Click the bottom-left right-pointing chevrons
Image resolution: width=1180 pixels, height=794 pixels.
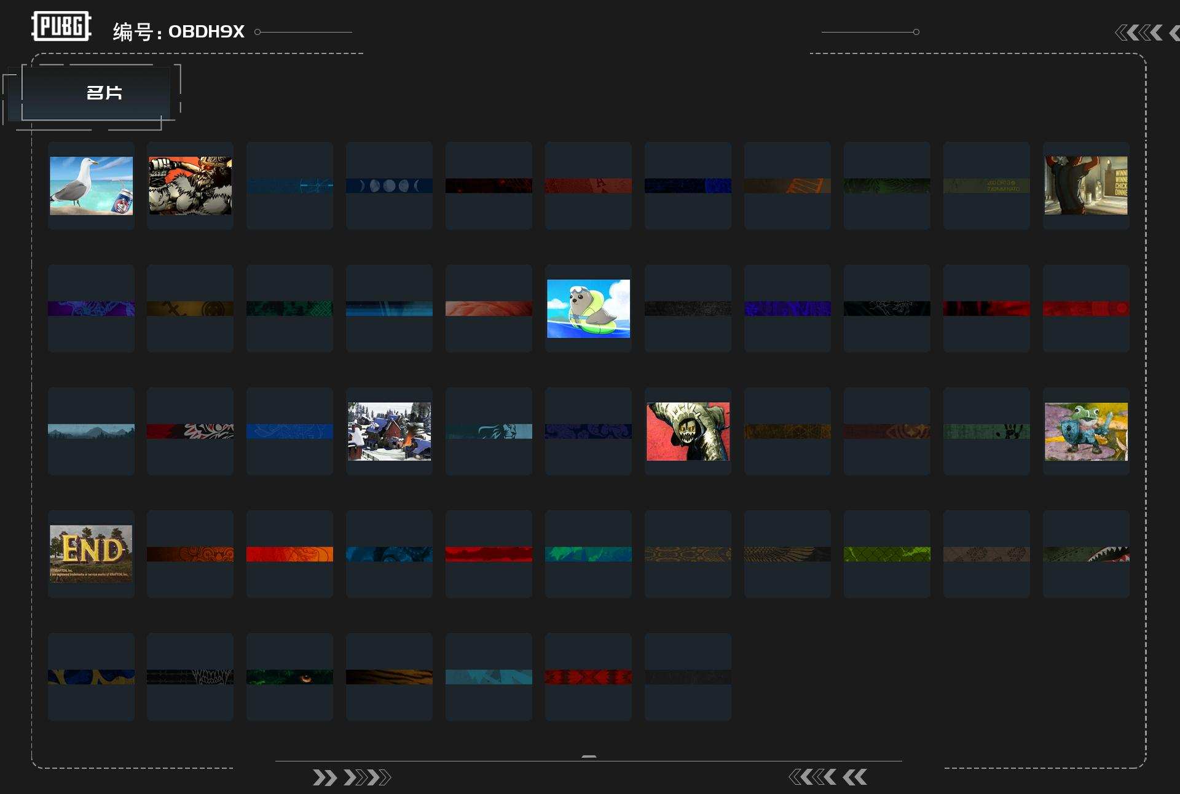point(352,777)
